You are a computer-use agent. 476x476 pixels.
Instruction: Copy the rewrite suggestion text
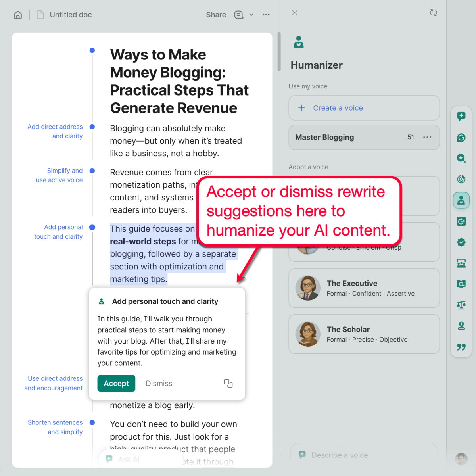[228, 383]
